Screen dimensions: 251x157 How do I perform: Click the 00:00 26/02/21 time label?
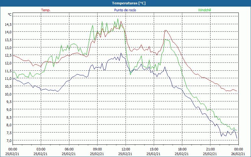click(238, 152)
